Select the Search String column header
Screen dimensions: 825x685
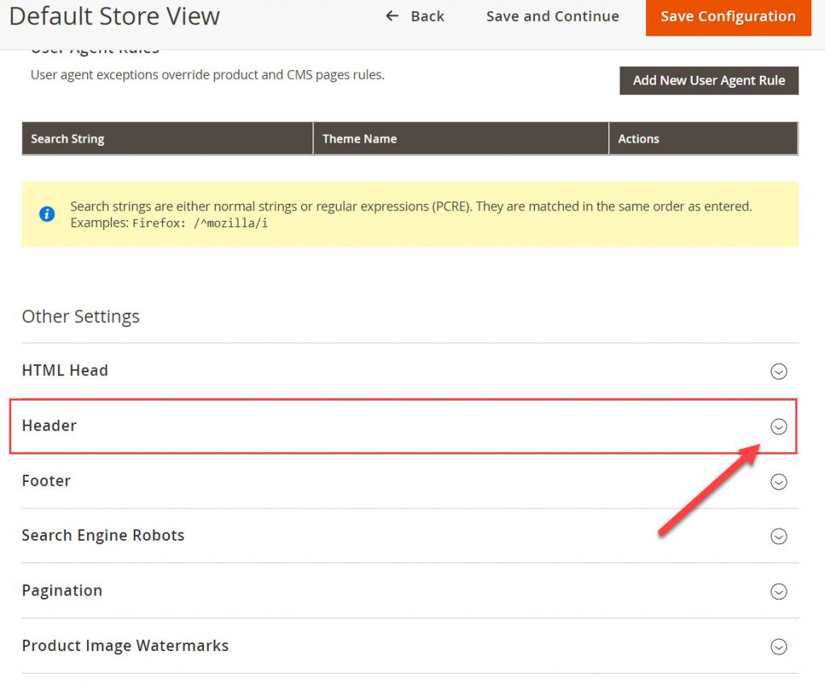click(68, 138)
